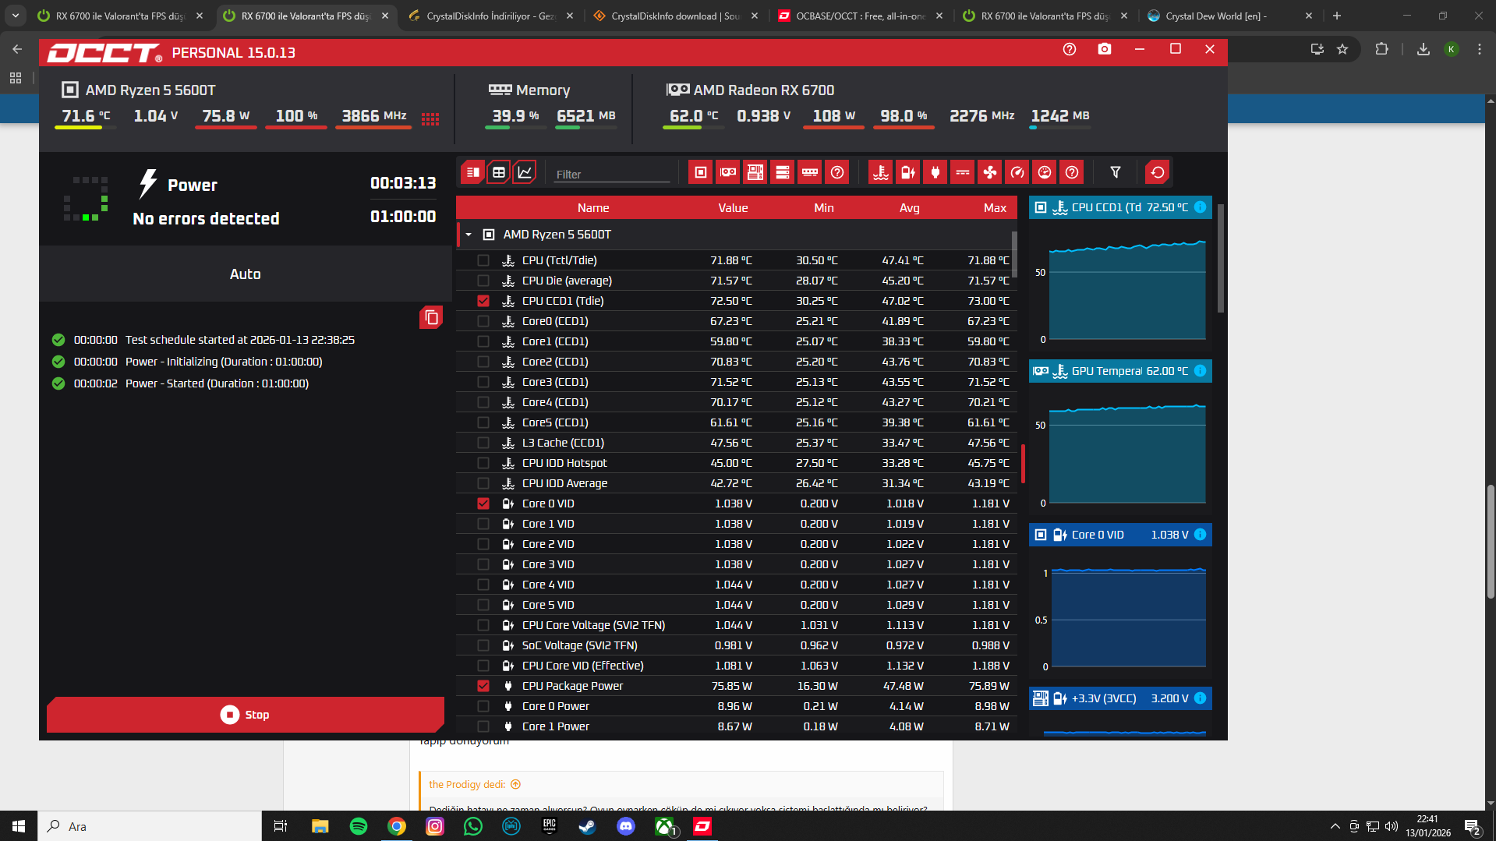Show only power sensors via plug icon
The height and width of the screenshot is (841, 1496).
935,172
